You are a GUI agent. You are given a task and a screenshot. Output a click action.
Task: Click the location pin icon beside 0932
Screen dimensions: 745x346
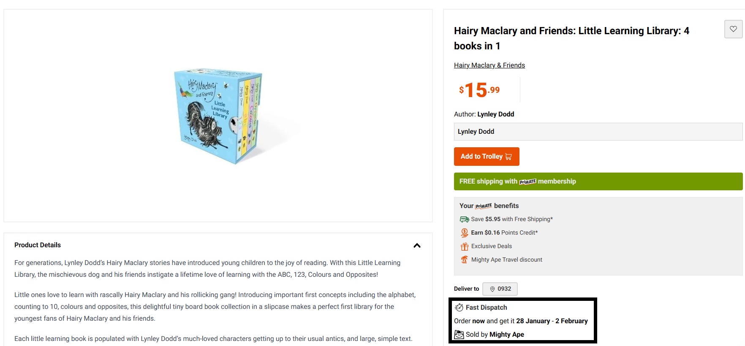pos(492,289)
